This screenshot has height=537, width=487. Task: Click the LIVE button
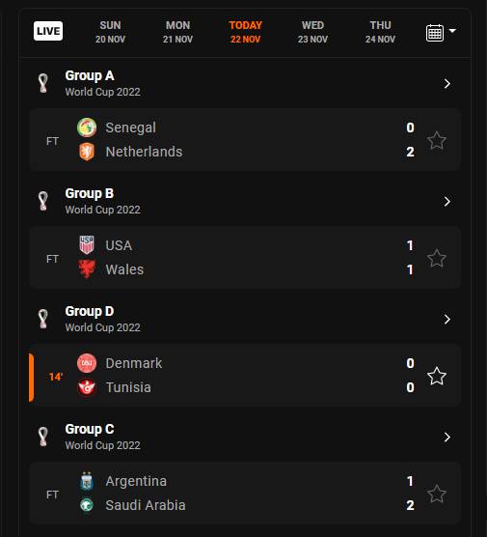48,31
